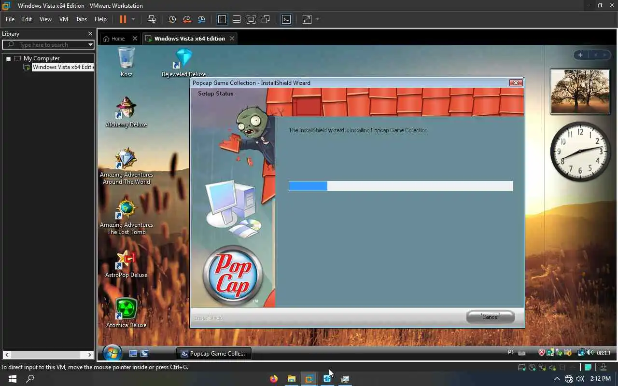Screen dimensions: 618x386
Task: Click the analog clock gadget
Action: 580,151
